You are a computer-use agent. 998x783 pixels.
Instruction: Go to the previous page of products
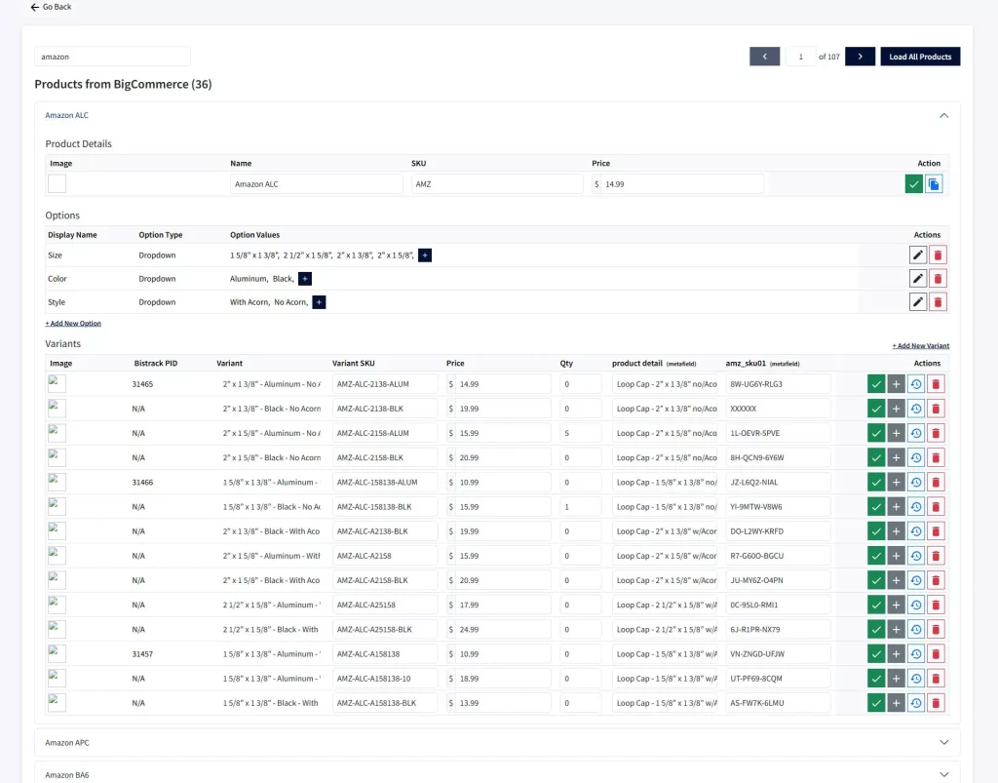tap(764, 57)
